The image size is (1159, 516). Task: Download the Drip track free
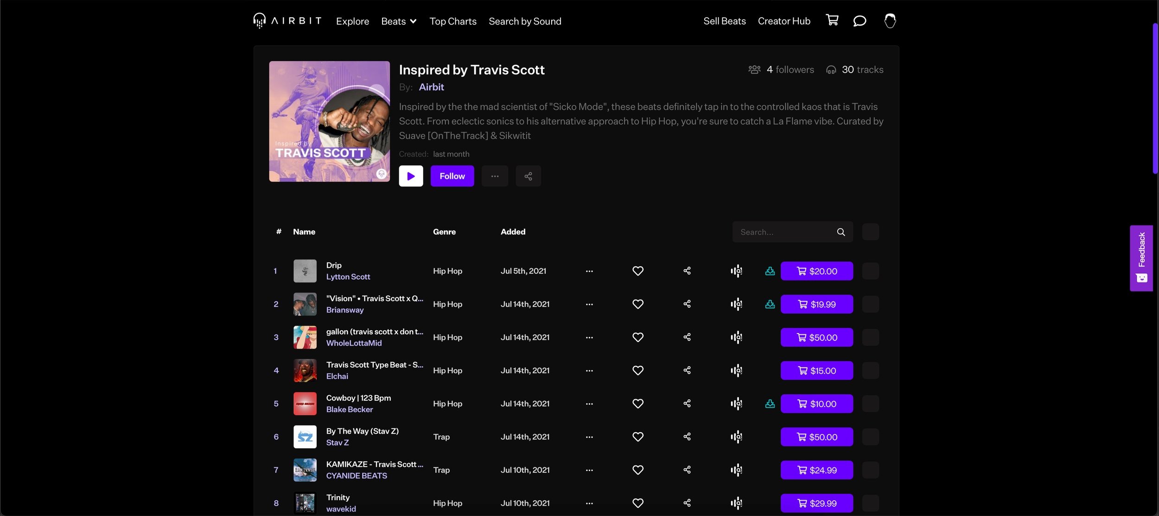pos(770,271)
